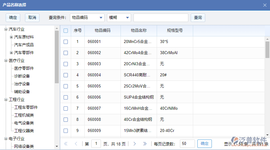This screenshot has width=270, height=150.
Task: Click table scrollbar up arrow
Action: [267, 39]
